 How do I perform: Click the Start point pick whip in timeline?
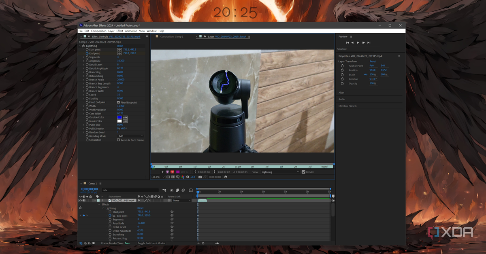coord(172,212)
